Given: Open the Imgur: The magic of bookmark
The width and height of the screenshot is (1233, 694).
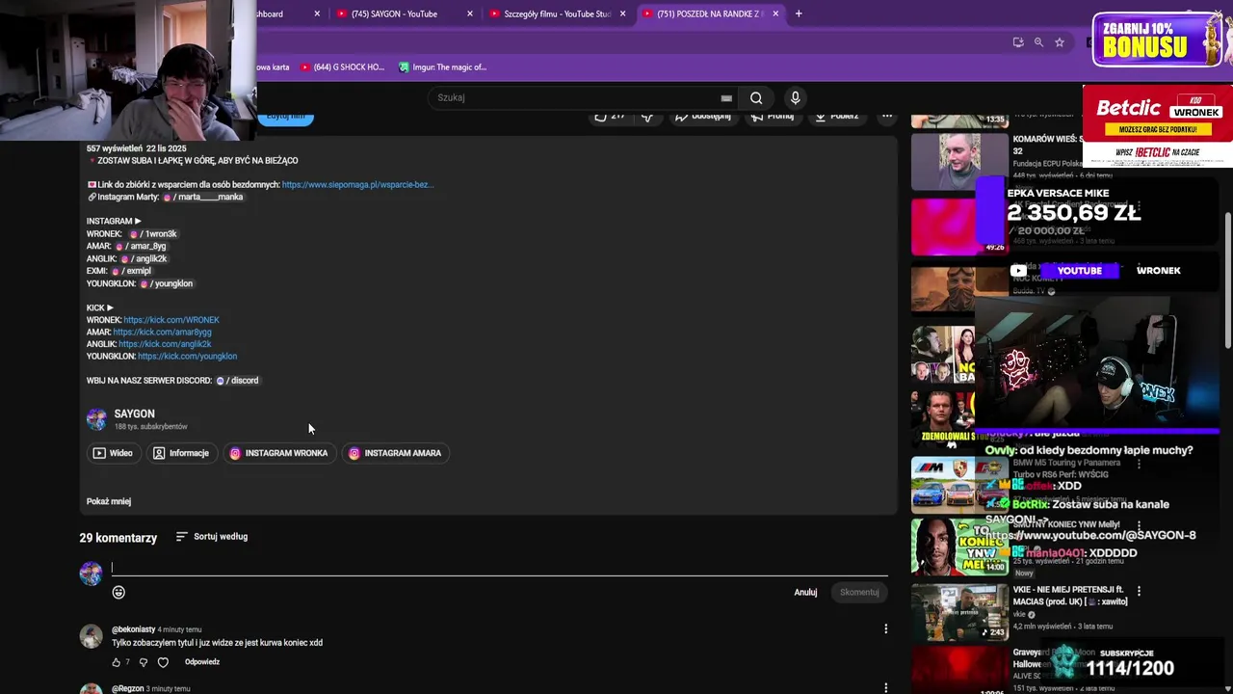Looking at the screenshot, I should click(x=443, y=67).
